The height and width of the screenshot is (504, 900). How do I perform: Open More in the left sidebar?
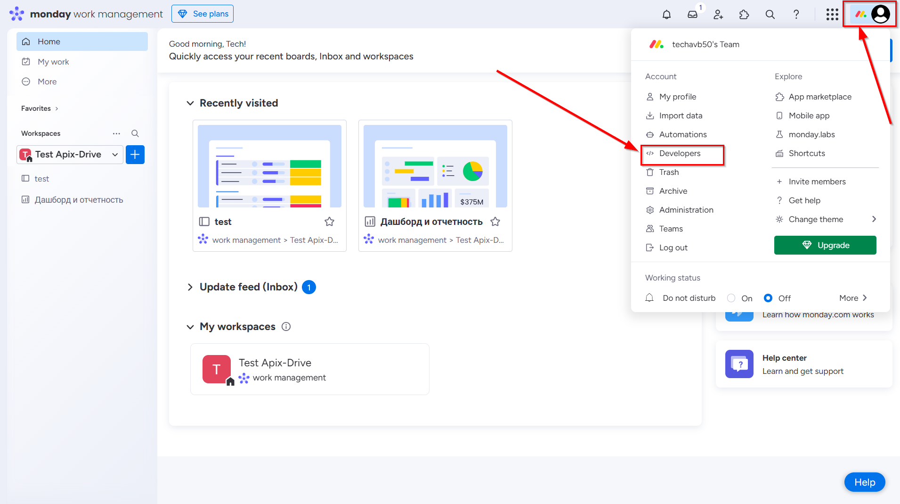pyautogui.click(x=82, y=82)
